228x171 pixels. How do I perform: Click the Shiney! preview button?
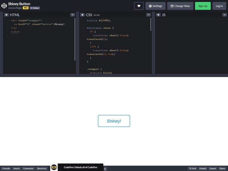click(114, 121)
